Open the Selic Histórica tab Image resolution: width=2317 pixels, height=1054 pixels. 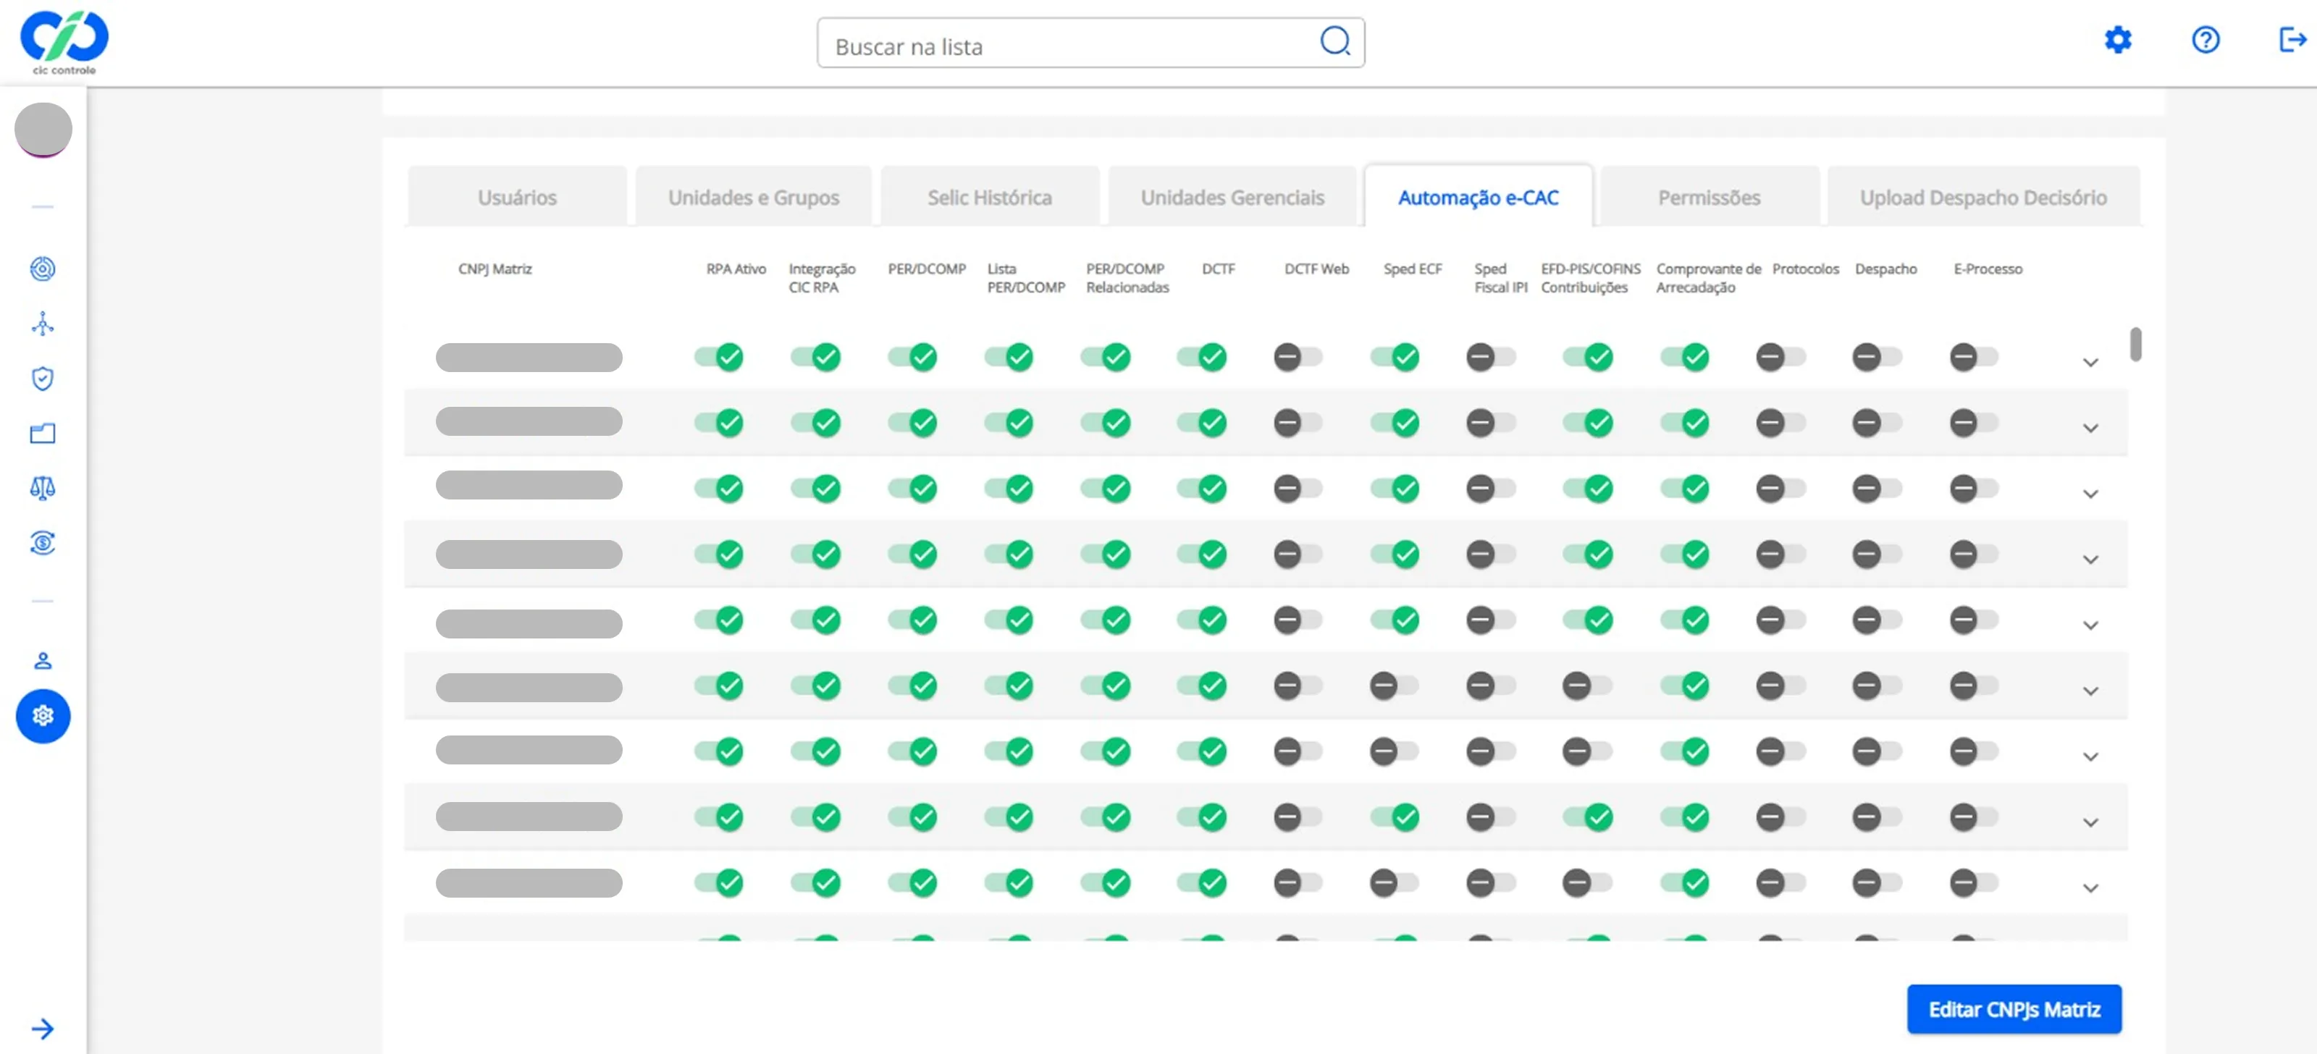989,197
